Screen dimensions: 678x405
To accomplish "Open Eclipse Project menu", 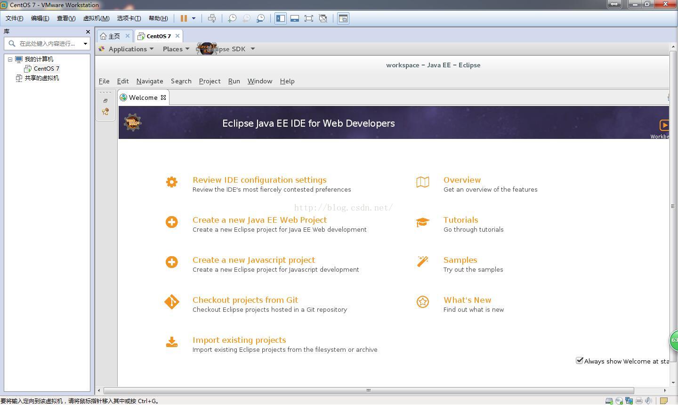I will [210, 81].
